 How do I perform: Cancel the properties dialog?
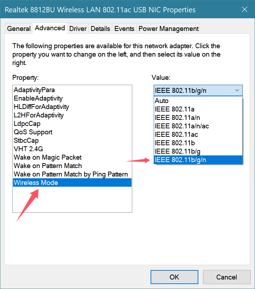click(x=227, y=277)
